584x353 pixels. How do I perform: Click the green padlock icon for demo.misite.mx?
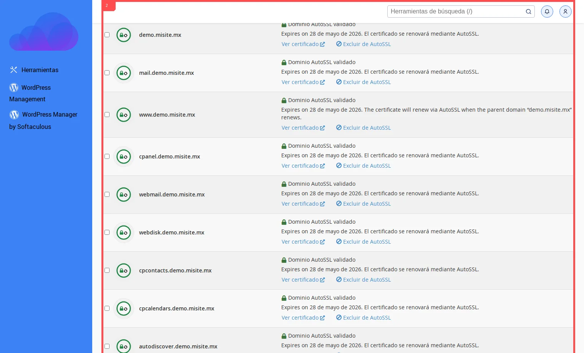[x=123, y=35]
